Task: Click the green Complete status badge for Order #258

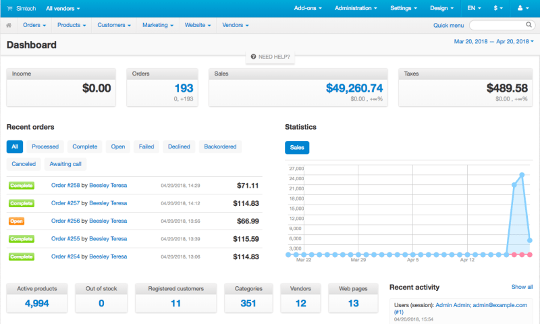Action: (21, 185)
